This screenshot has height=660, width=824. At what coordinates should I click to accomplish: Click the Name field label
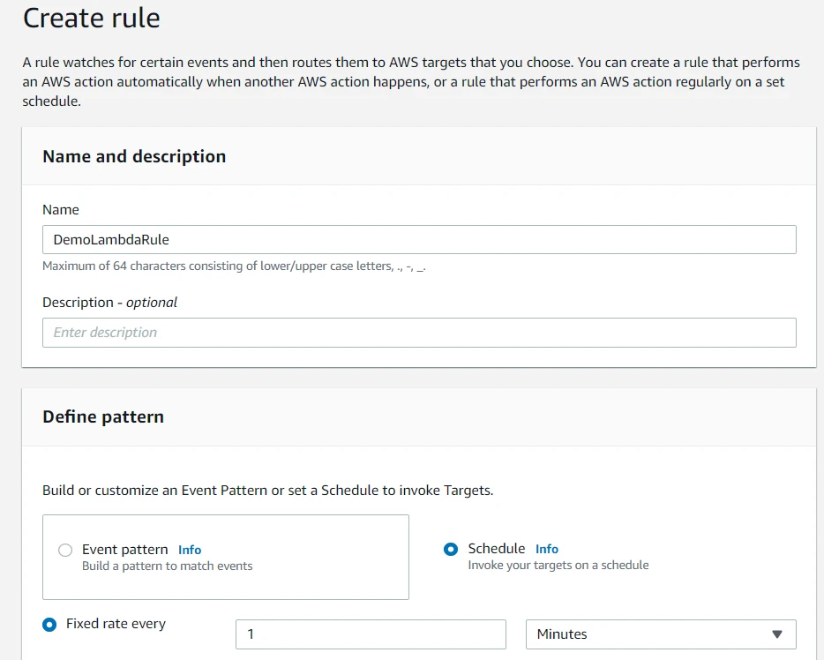61,210
